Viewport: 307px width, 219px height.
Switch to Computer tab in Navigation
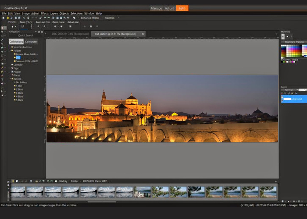(31, 42)
